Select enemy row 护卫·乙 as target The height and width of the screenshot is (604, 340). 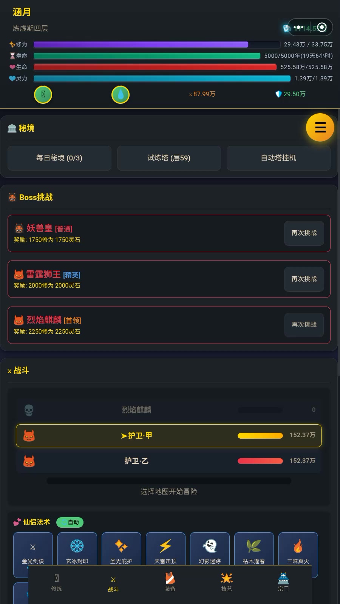(x=168, y=461)
